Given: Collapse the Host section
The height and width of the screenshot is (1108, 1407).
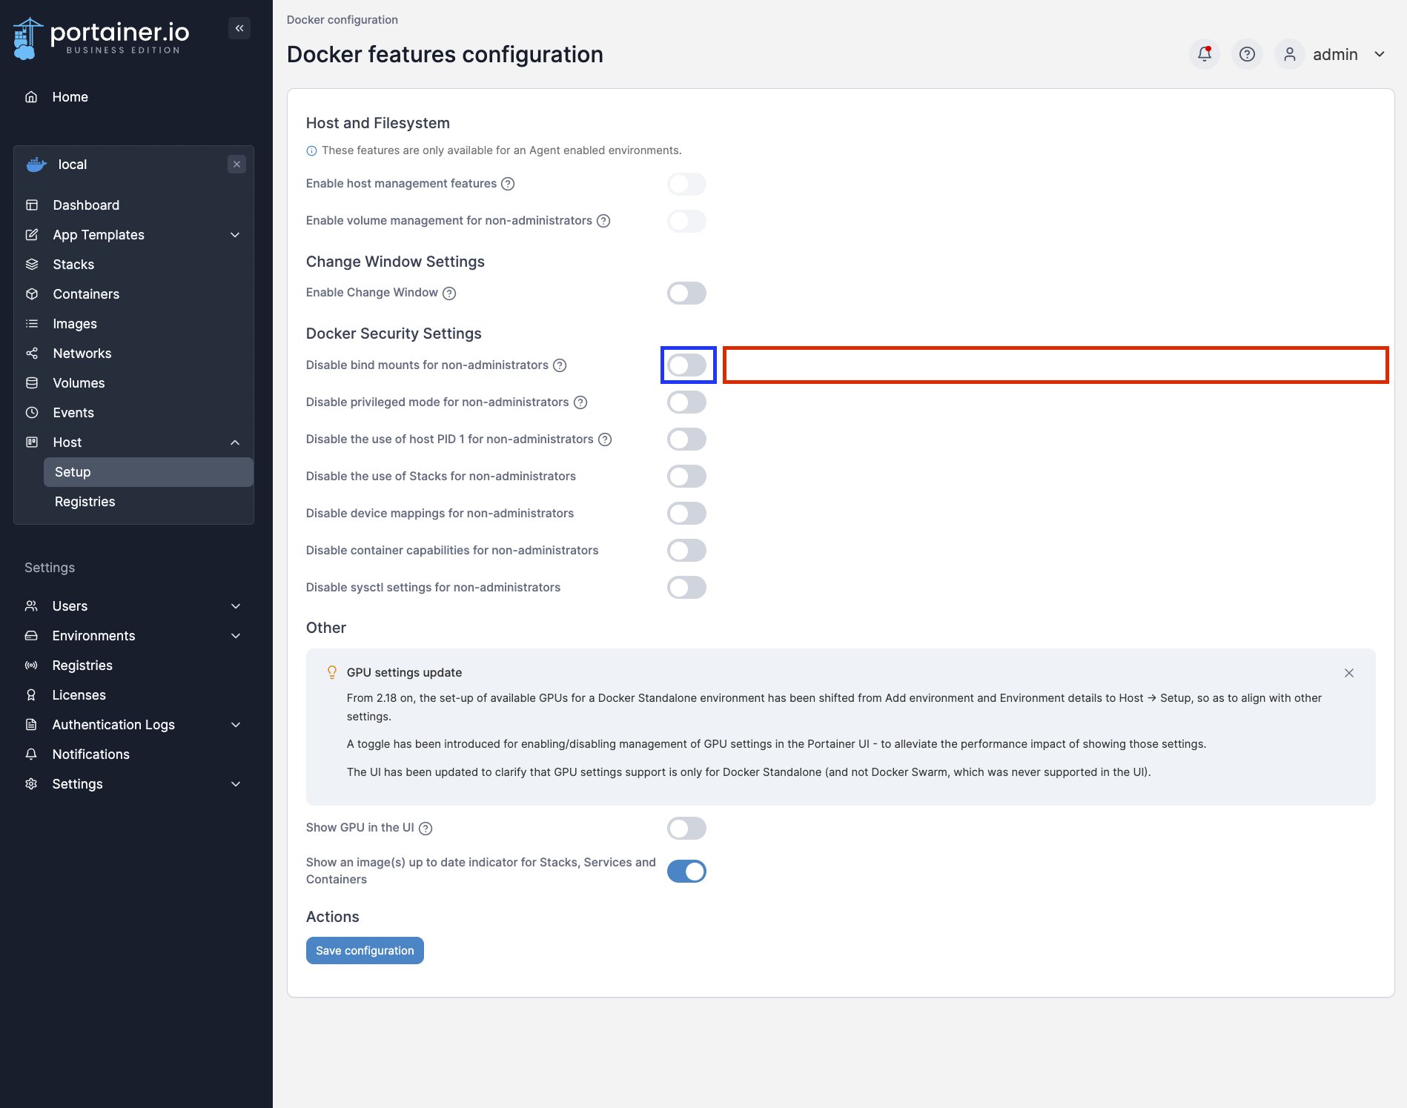Looking at the screenshot, I should [x=235, y=442].
